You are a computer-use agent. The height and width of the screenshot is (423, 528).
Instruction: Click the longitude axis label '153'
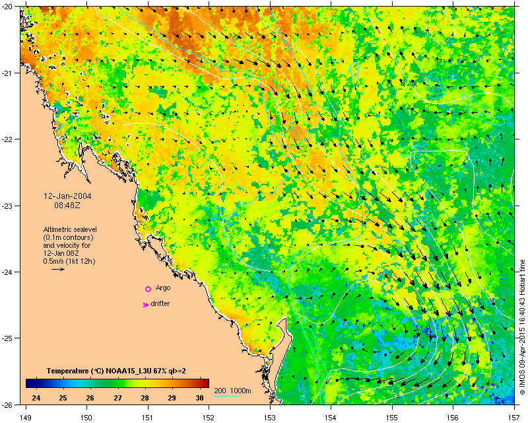[x=270, y=418]
